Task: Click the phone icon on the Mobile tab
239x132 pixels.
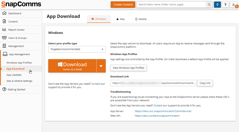Action: coord(136,19)
